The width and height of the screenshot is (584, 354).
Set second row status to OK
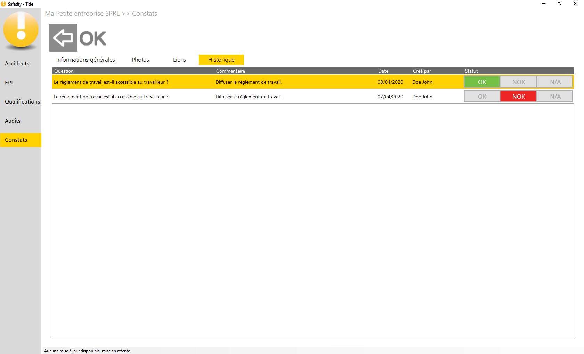482,97
